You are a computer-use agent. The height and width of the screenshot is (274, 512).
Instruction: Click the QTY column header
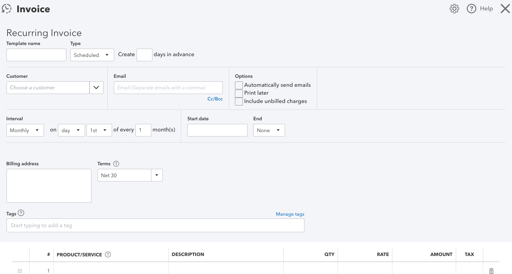pyautogui.click(x=329, y=254)
